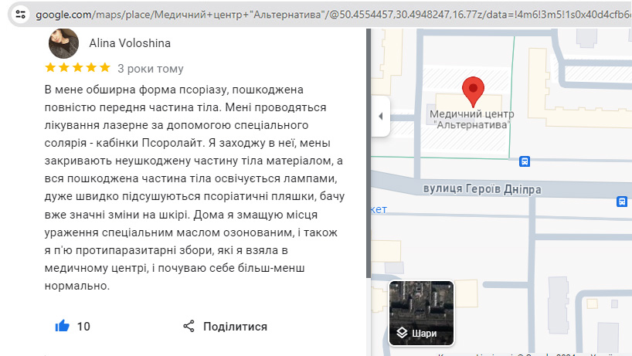The height and width of the screenshot is (356, 632).
Task: Click the bus stop icon at right map edge
Action: tap(622, 202)
